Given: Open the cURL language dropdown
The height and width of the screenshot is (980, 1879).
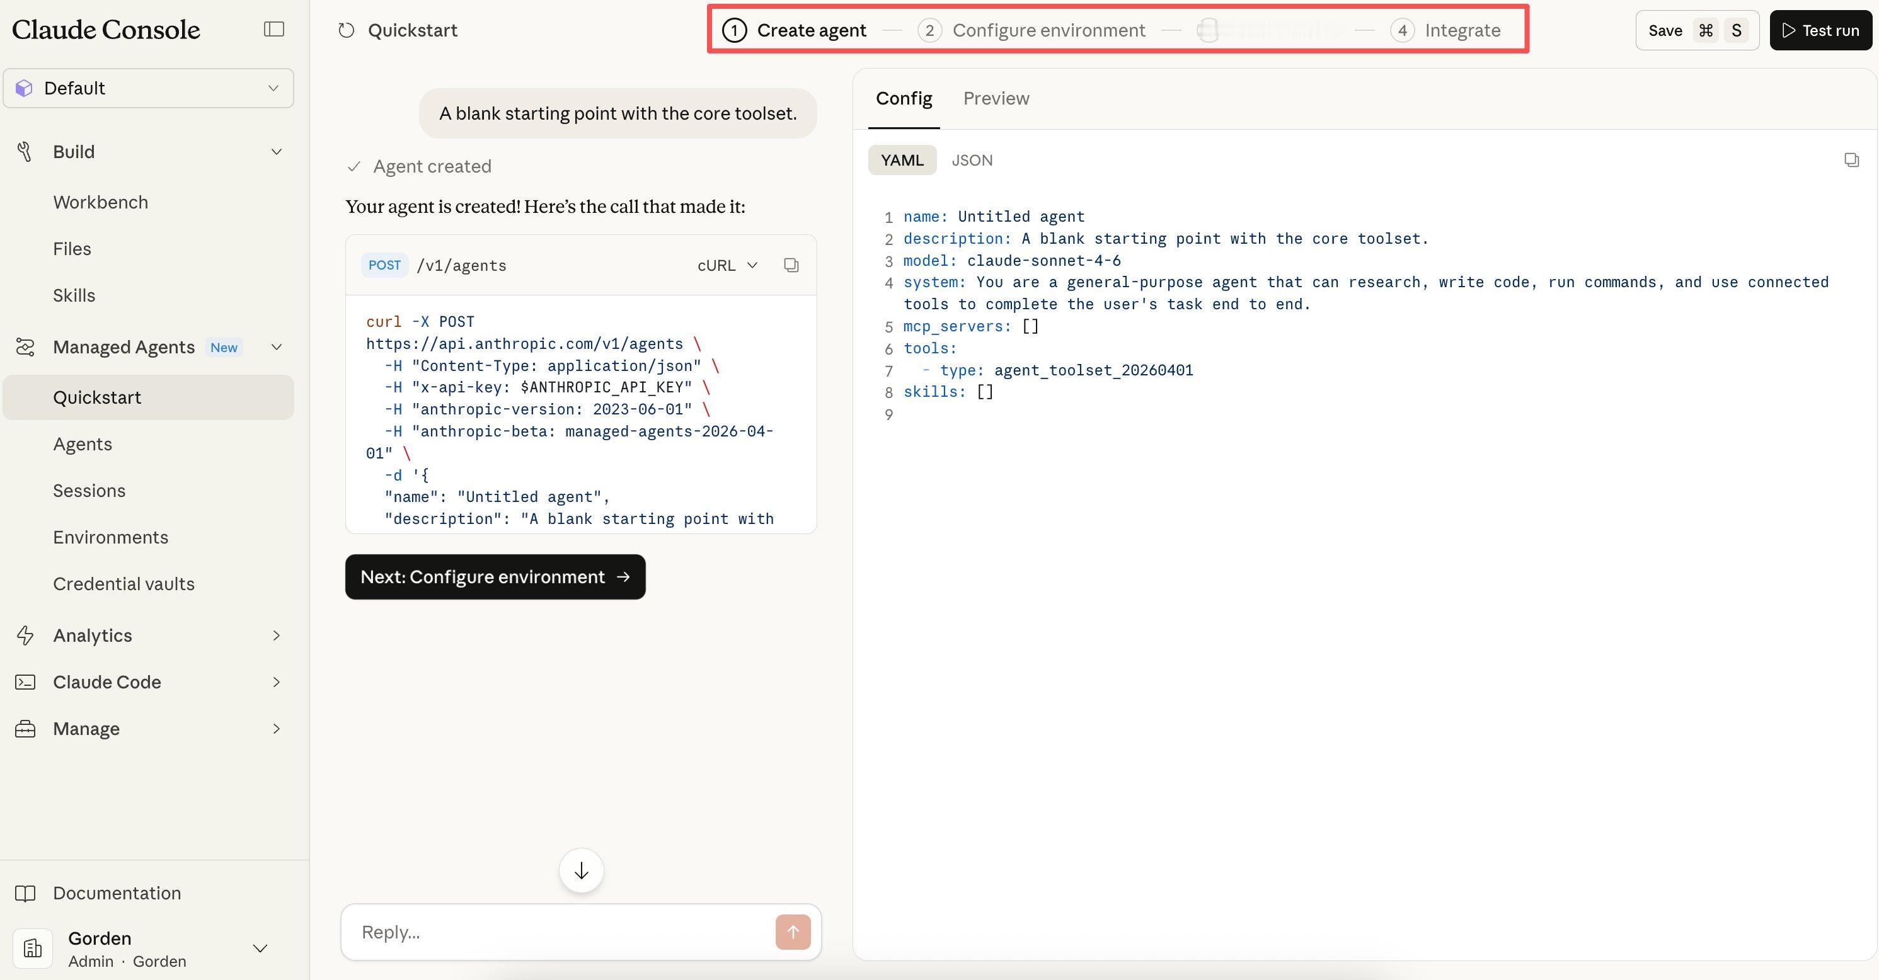Looking at the screenshot, I should tap(727, 265).
